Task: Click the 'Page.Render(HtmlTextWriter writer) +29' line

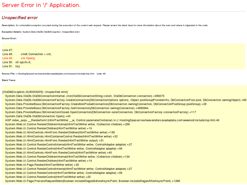Action: (x=42, y=165)
